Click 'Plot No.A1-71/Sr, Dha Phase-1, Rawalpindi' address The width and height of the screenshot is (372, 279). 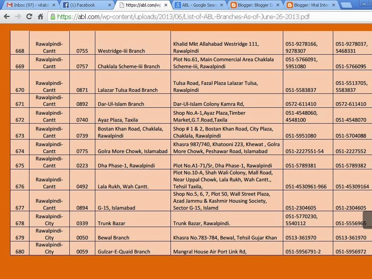pos(222,165)
